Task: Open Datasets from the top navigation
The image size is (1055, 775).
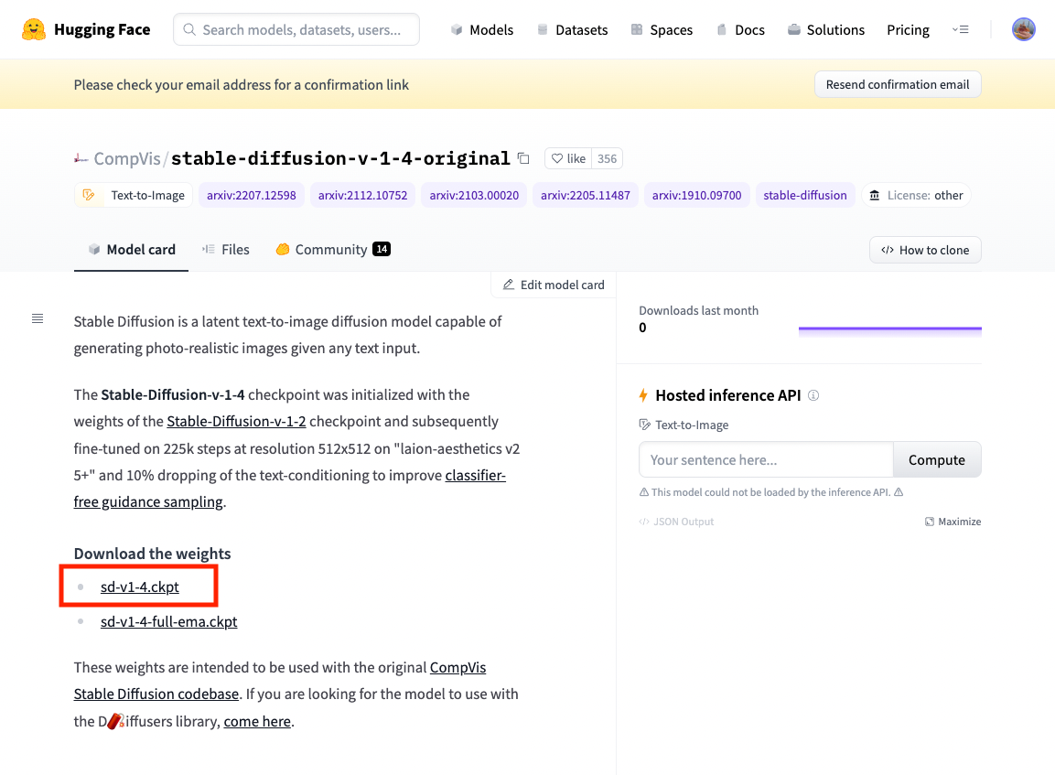Action: click(573, 29)
